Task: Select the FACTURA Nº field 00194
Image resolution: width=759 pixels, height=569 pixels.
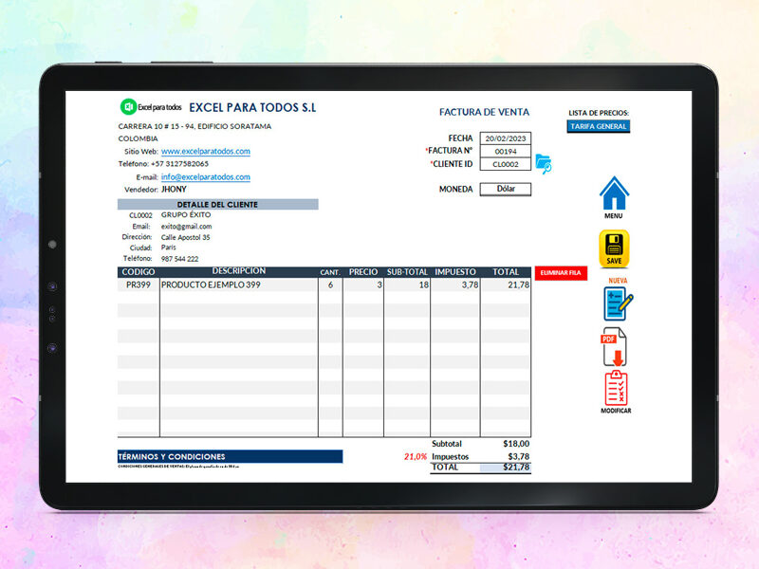Action: 506,152
